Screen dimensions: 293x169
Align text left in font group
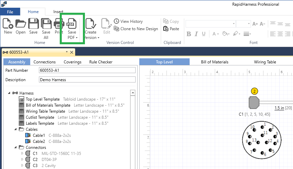click(x=273, y=34)
